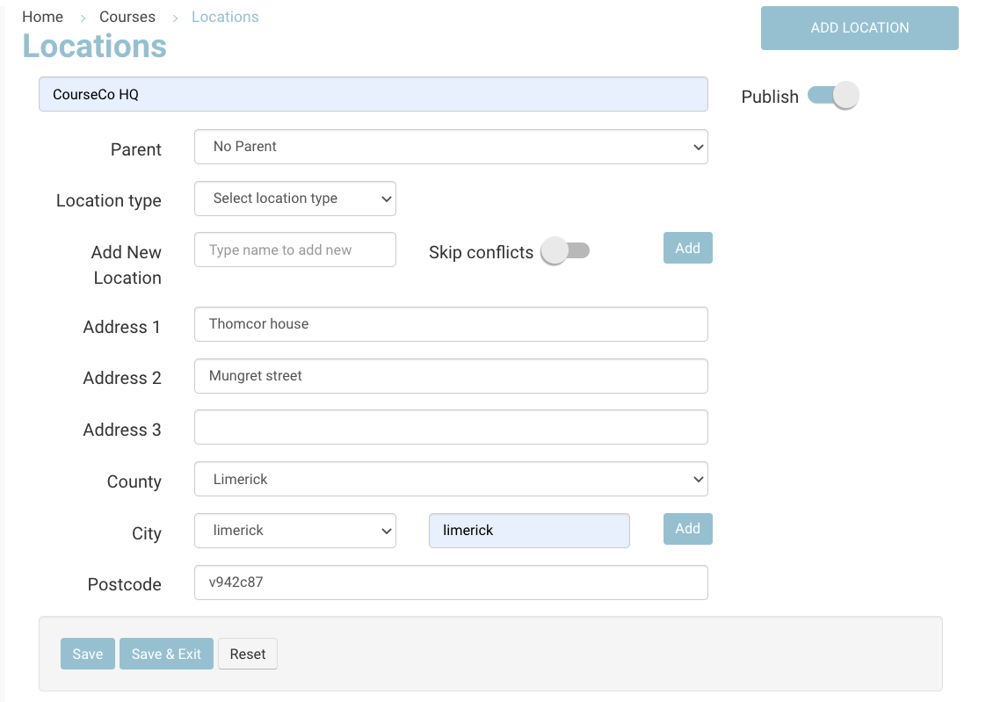
Task: Navigate to Courses breadcrumb
Action: [127, 17]
